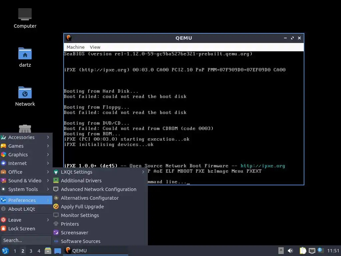This screenshot has height=256, width=341.
Task: Select the QEMU taskbar button
Action: (x=96, y=251)
